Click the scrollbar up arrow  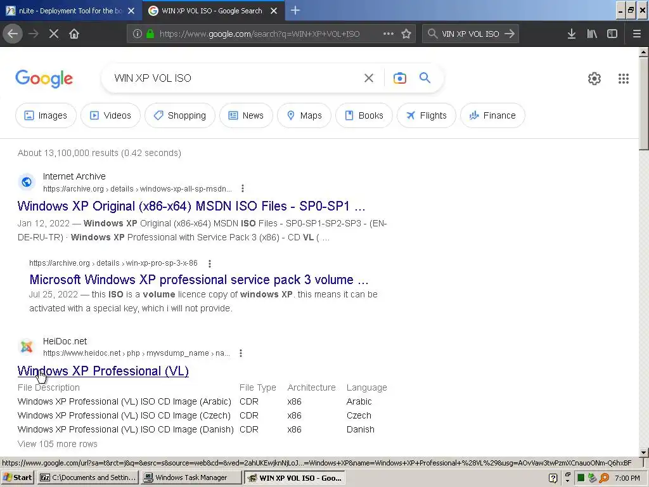pyautogui.click(x=643, y=52)
